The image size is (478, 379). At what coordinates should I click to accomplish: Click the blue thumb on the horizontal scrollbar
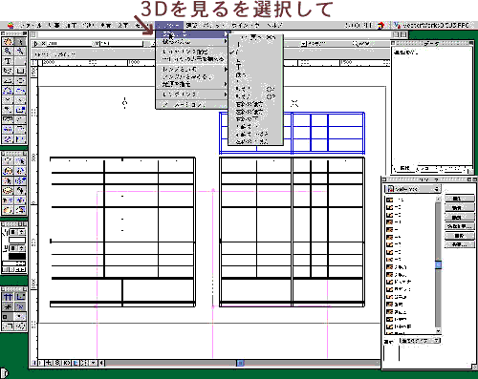tap(240, 363)
